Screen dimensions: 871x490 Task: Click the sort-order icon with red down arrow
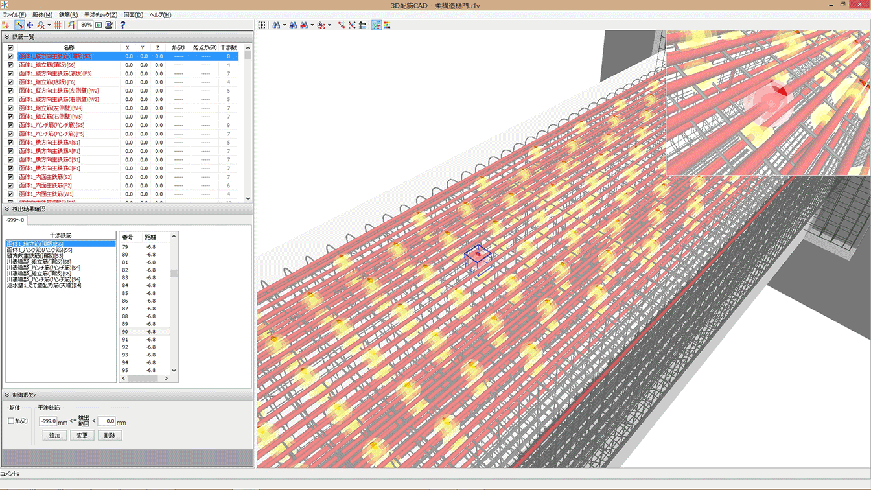click(x=6, y=25)
